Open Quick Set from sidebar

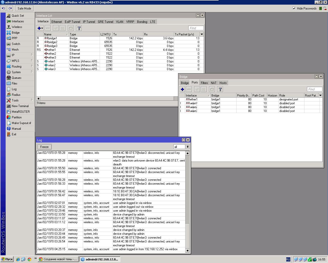point(18,16)
